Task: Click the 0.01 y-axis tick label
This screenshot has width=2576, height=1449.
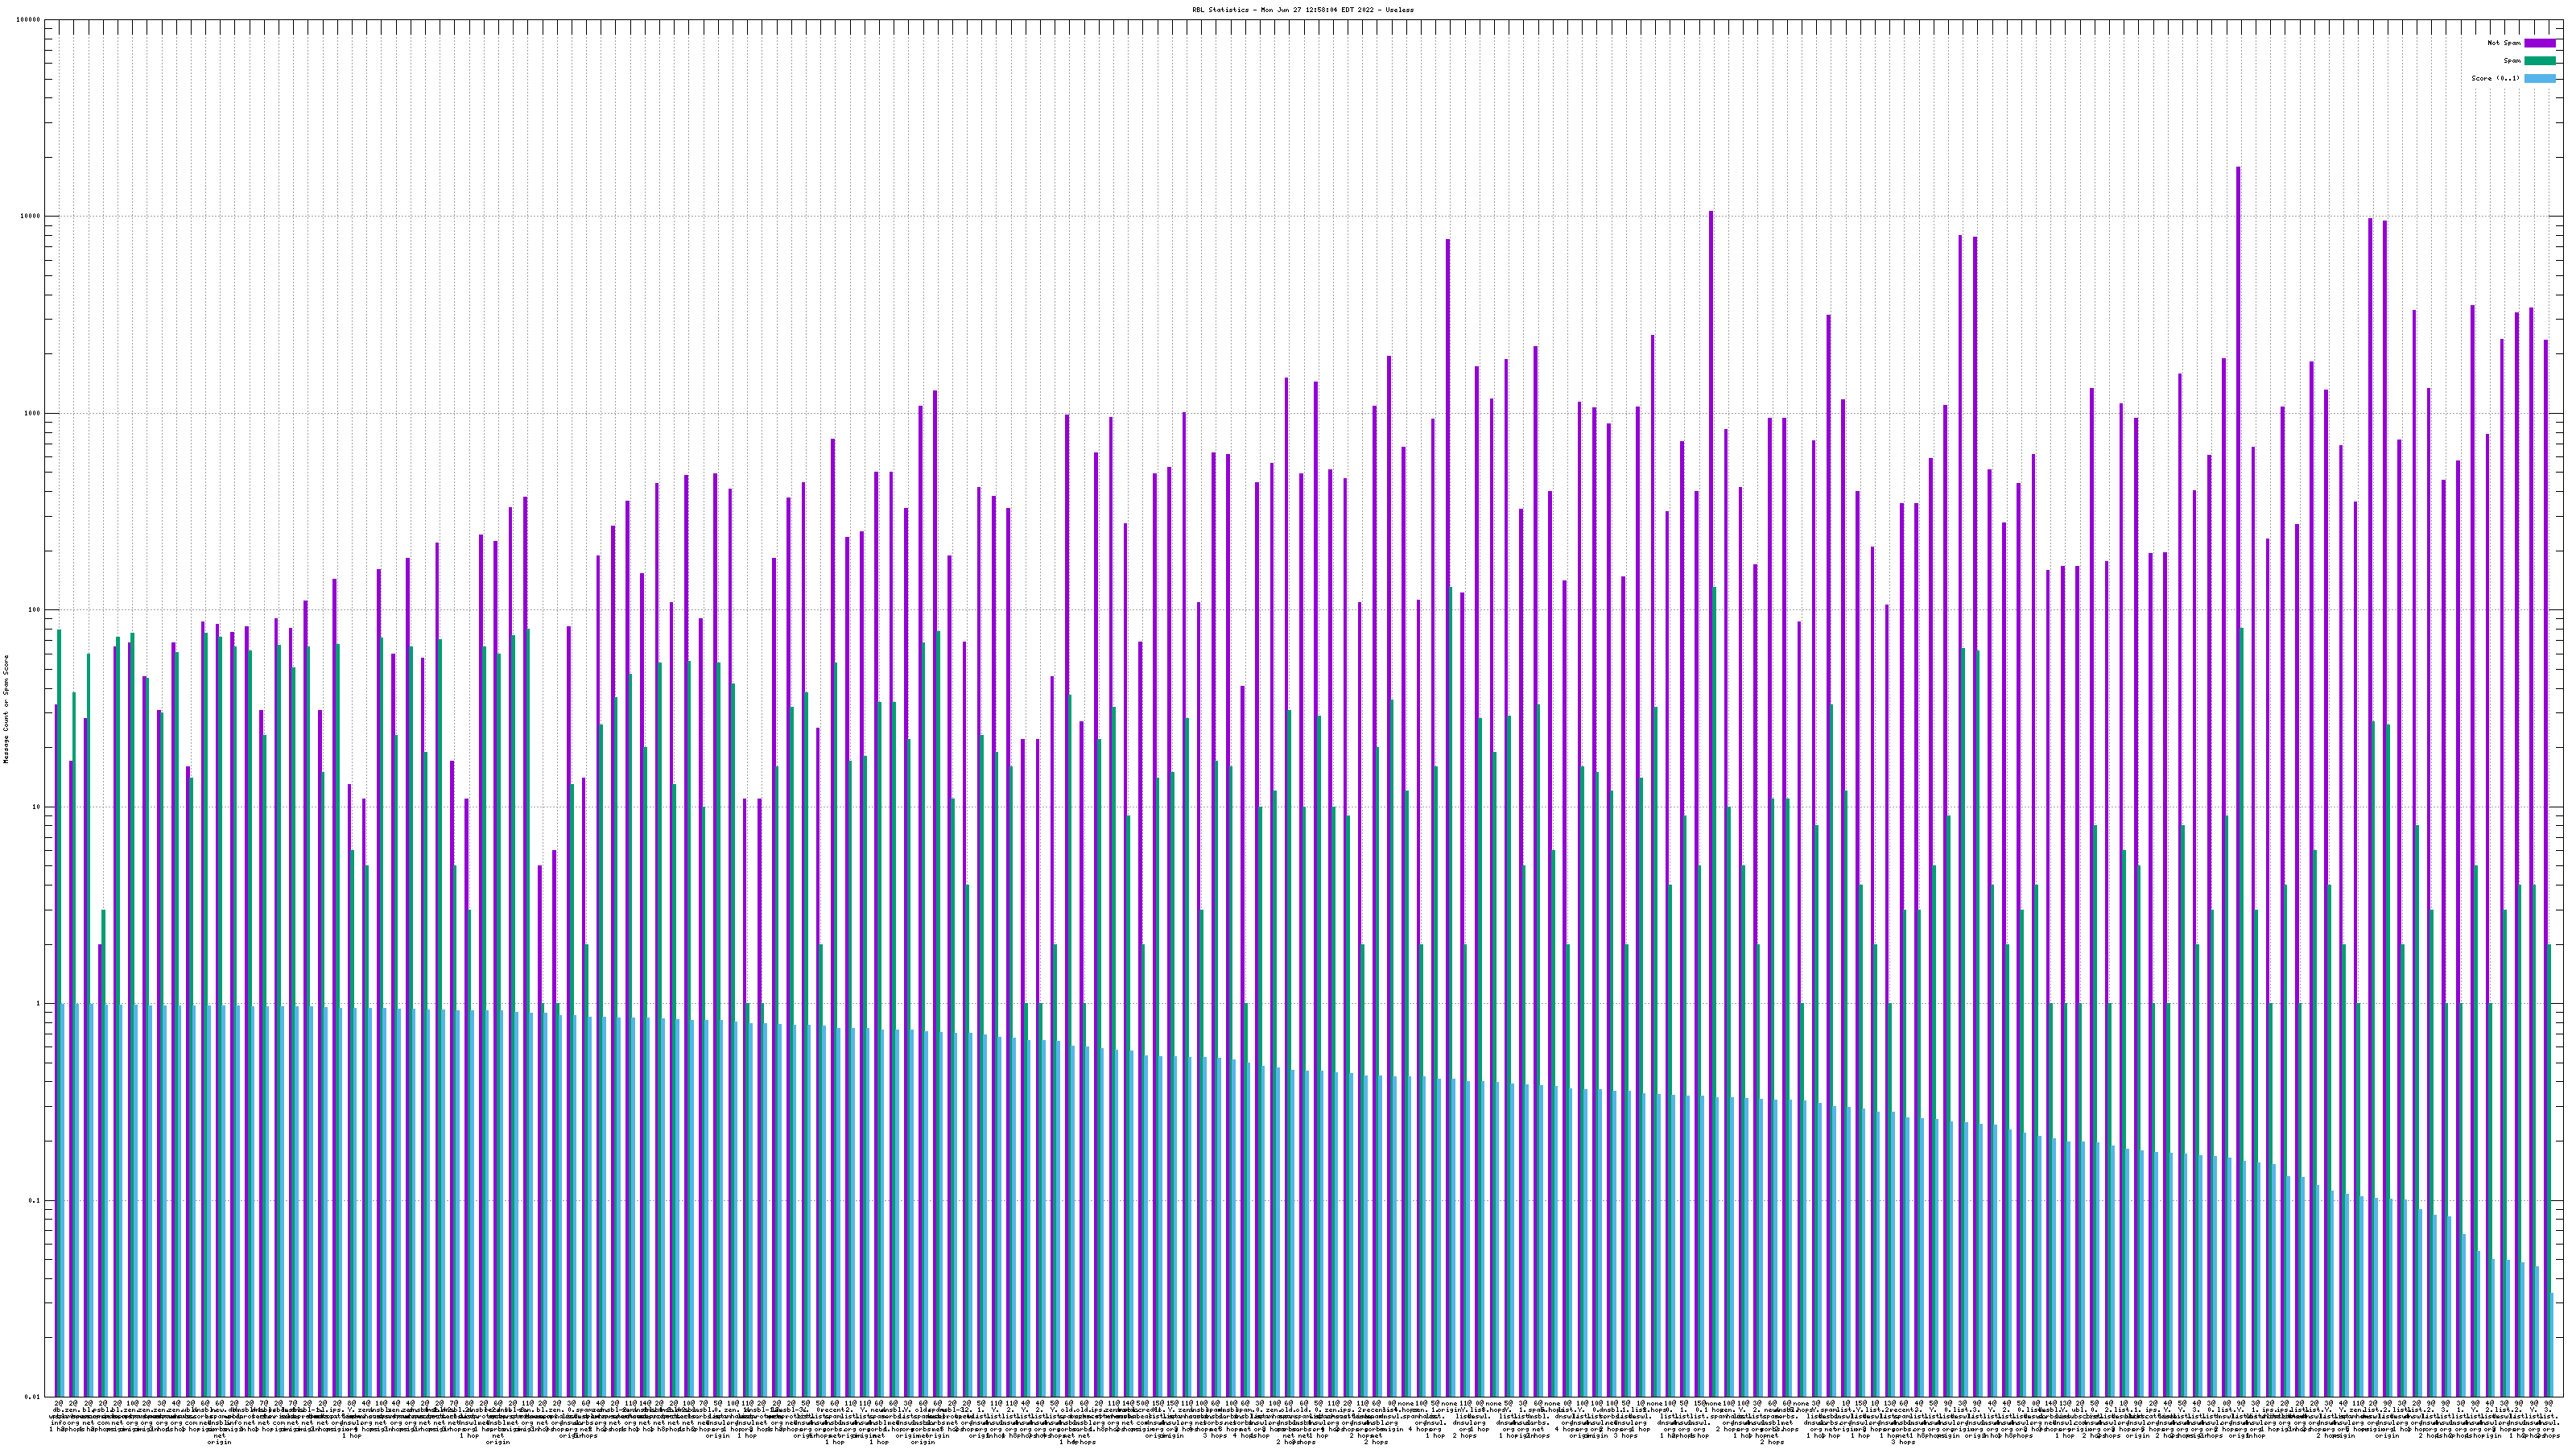Action: pos(34,1397)
